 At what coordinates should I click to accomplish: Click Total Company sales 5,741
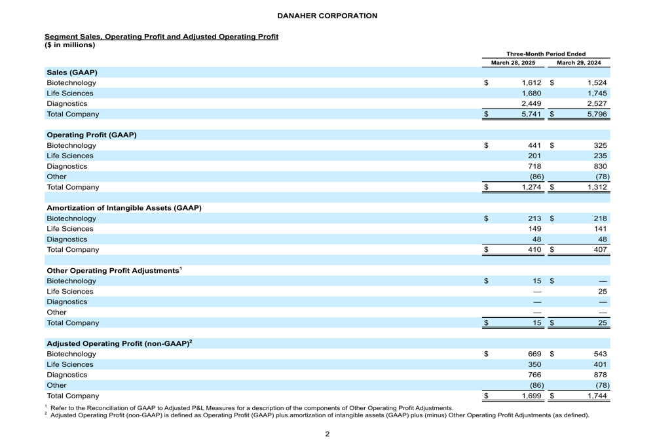click(531, 114)
